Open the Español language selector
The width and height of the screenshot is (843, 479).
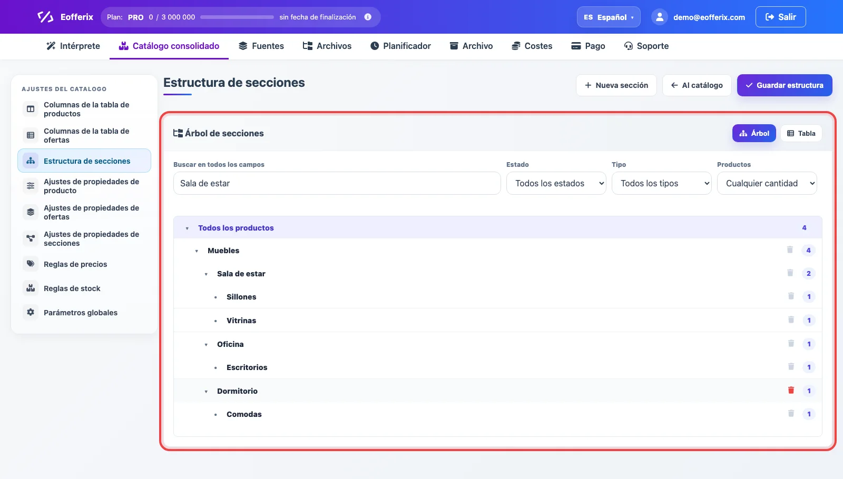(x=609, y=17)
